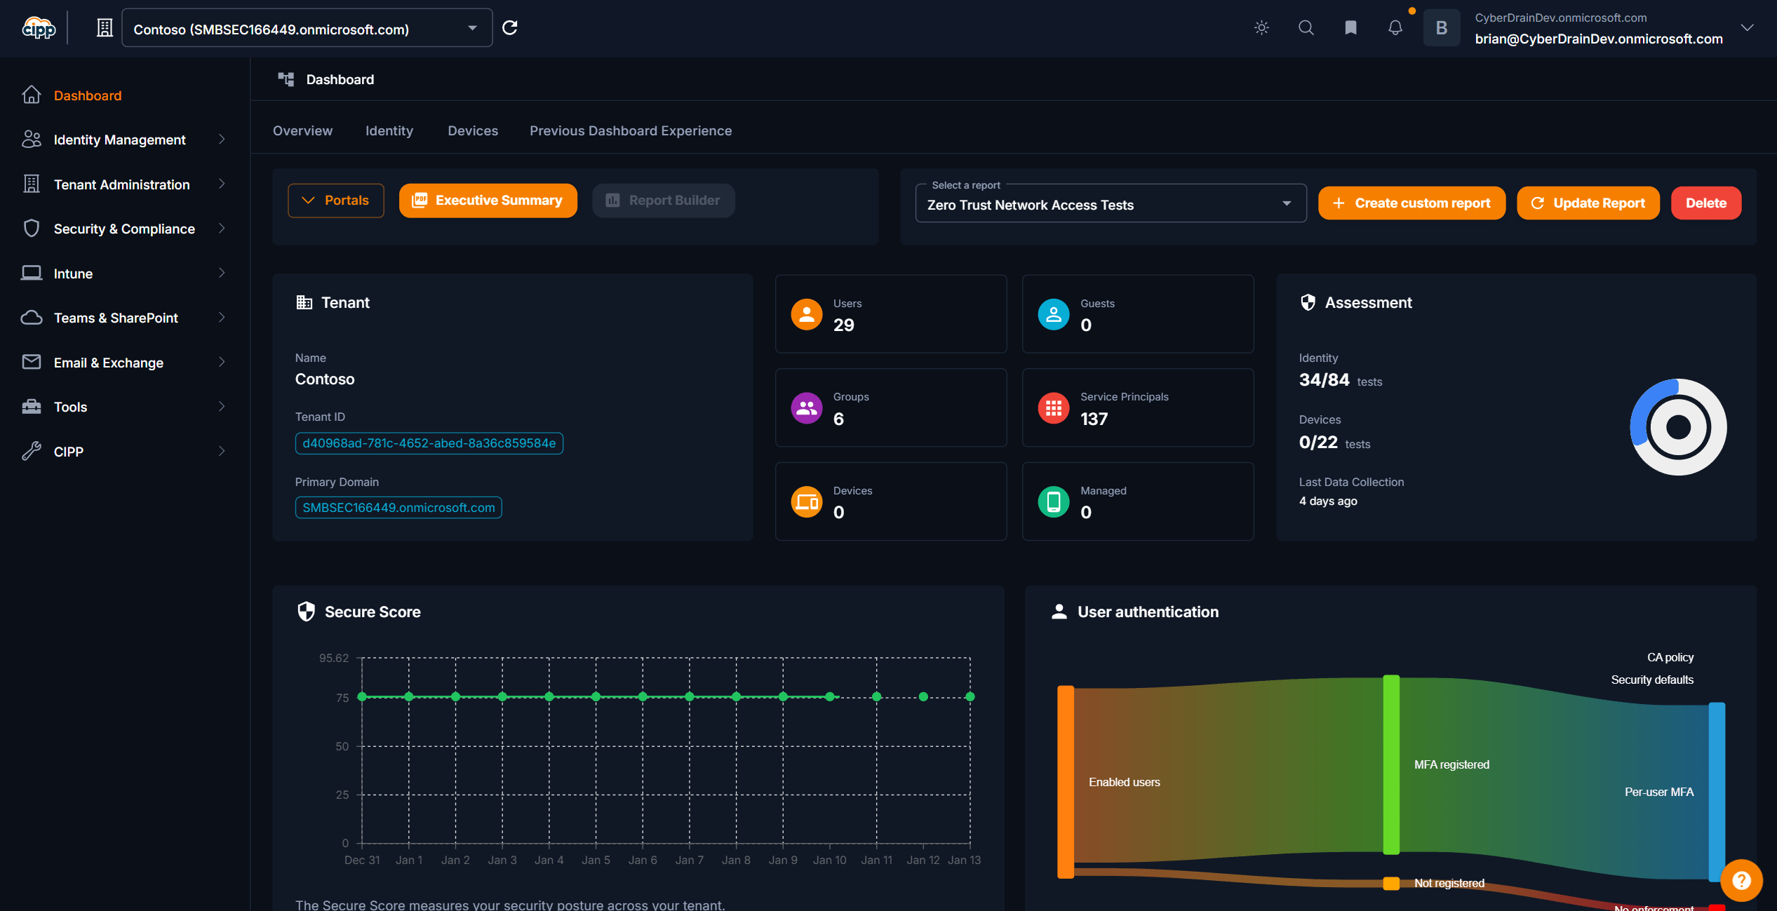Go to Dashboard in the sidebar
Screen dimensions: 1777x911
[x=88, y=95]
